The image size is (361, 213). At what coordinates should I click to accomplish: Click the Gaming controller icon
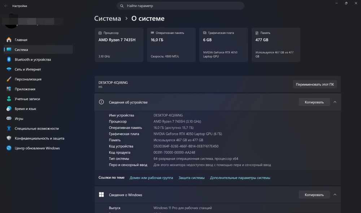[x=9, y=118]
